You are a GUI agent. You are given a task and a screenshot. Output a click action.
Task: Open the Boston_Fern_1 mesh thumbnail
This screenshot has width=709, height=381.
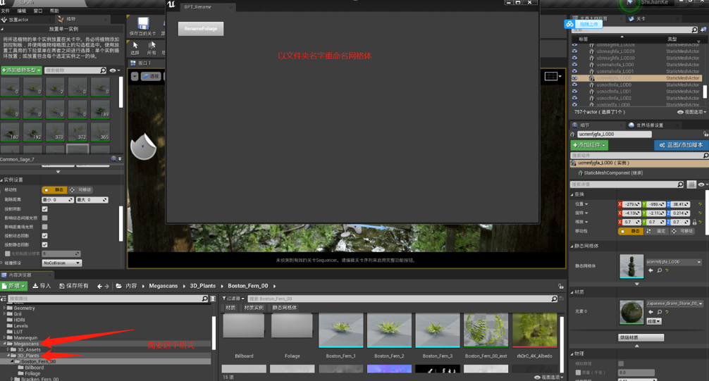[340, 331]
